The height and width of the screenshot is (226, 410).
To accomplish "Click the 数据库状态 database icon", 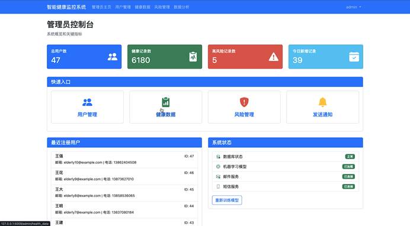I will tap(219, 157).
